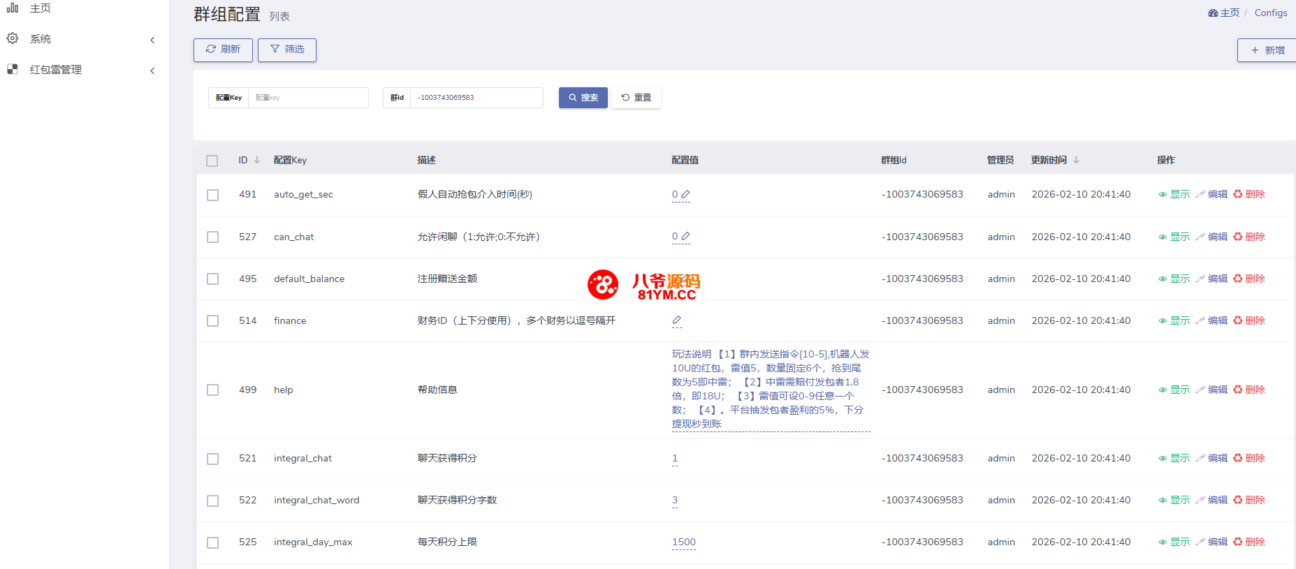
Task: Open the 筛选 filter panel
Action: pyautogui.click(x=287, y=50)
